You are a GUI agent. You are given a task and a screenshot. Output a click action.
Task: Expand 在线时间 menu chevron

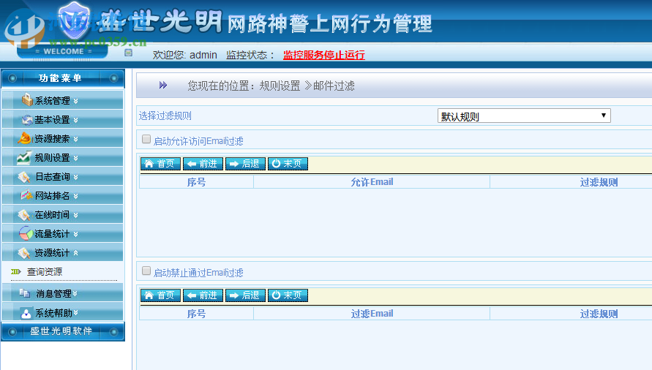(x=75, y=215)
